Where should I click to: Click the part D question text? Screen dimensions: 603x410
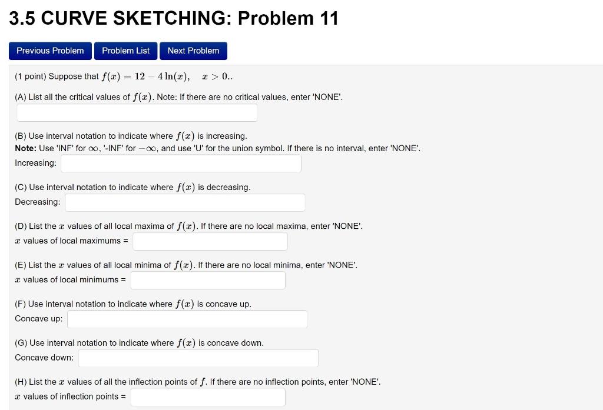tap(188, 226)
